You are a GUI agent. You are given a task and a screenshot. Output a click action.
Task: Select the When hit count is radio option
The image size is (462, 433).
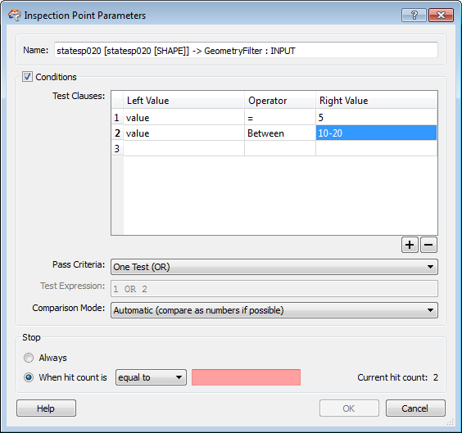coord(29,377)
